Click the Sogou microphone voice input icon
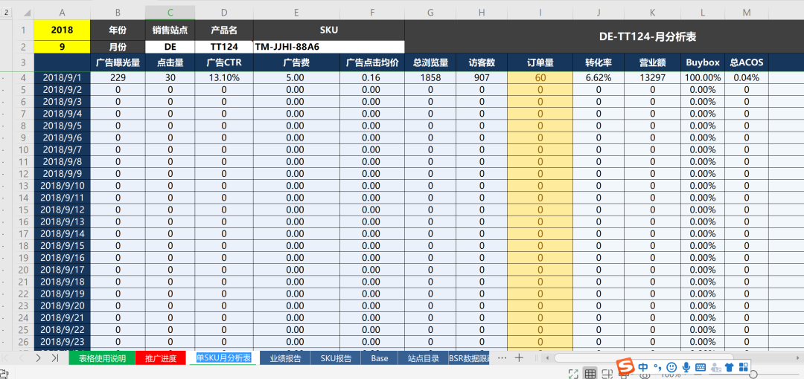The image size is (804, 379). 686,367
